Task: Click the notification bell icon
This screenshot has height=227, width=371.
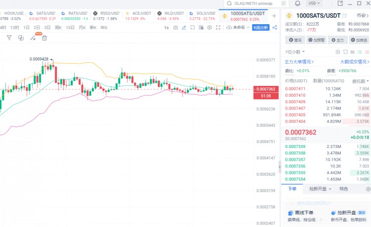Action: pyautogui.click(x=298, y=3)
